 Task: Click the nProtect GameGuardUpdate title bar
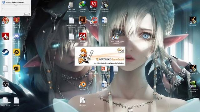point(15,2)
